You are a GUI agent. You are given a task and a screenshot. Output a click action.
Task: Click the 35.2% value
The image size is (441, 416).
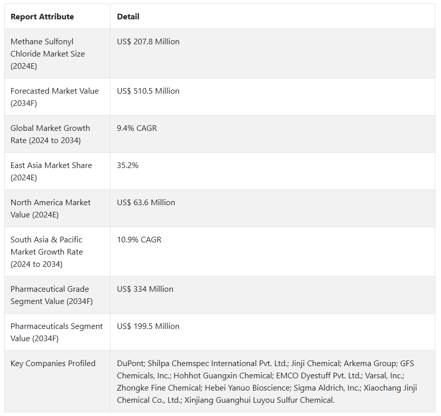coord(128,165)
